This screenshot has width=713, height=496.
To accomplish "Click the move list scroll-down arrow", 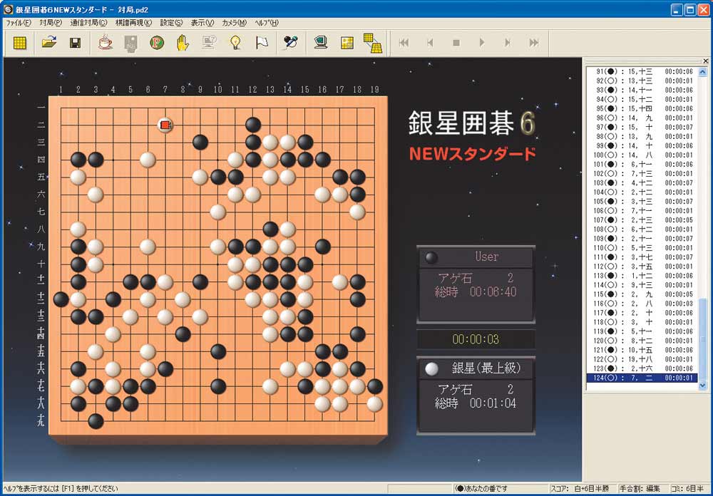I will (x=702, y=386).
